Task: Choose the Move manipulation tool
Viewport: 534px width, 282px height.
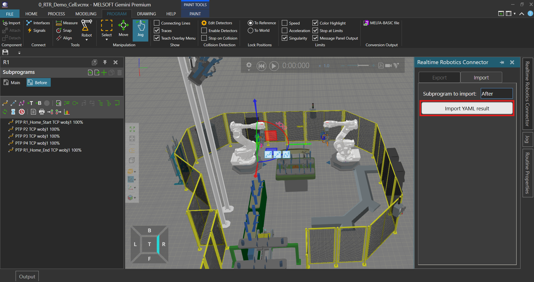Action: coord(123,29)
